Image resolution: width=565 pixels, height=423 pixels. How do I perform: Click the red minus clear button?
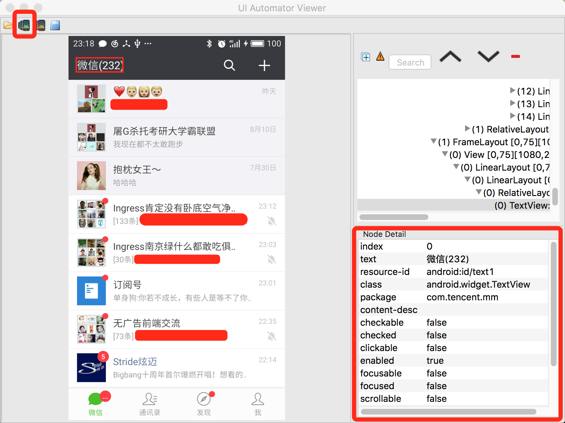coord(515,56)
